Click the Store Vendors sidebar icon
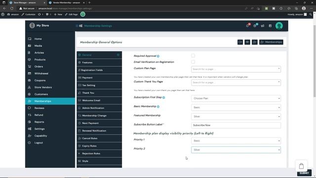The width and height of the screenshot is (316, 178). [30, 87]
